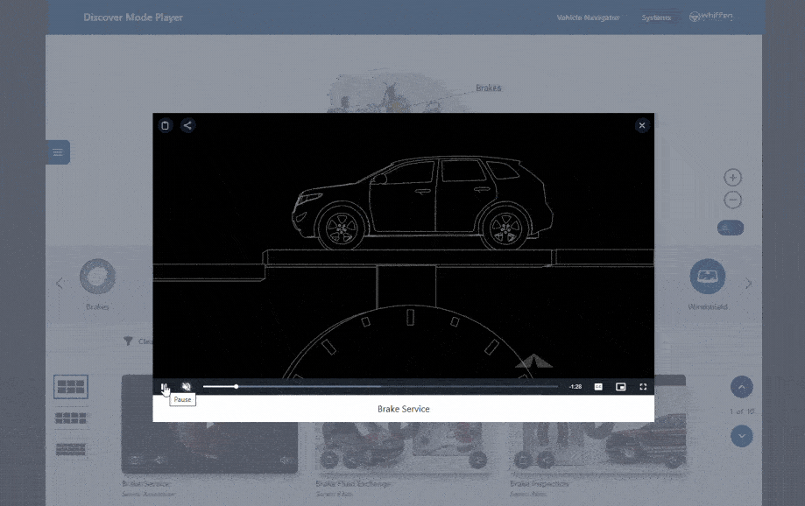
Task: Select the compact list layout view
Action: [x=70, y=449]
